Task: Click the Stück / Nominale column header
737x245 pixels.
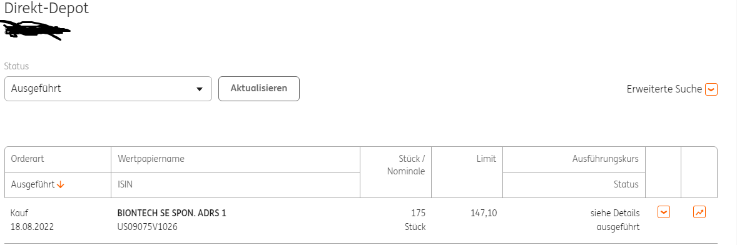Action: pyautogui.click(x=406, y=165)
